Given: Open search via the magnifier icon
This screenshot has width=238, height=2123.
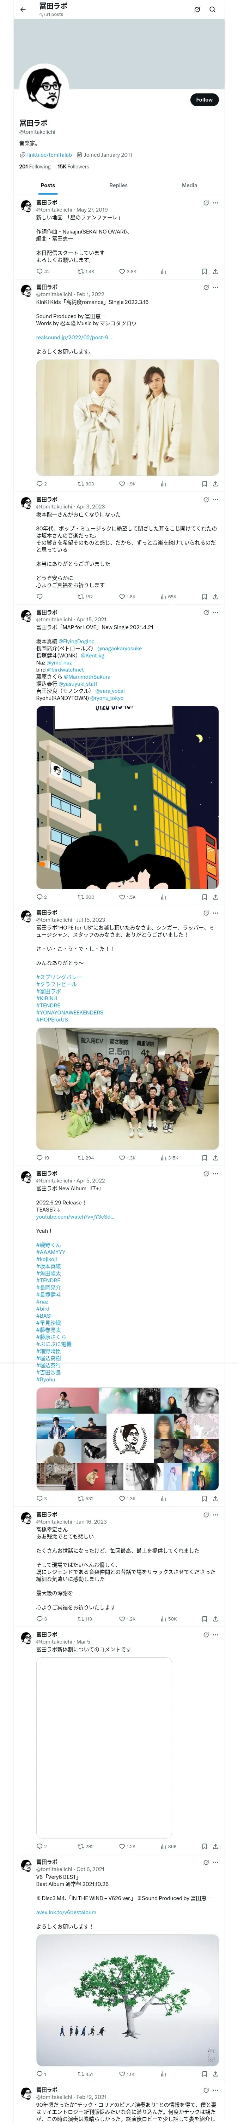Looking at the screenshot, I should (213, 9).
